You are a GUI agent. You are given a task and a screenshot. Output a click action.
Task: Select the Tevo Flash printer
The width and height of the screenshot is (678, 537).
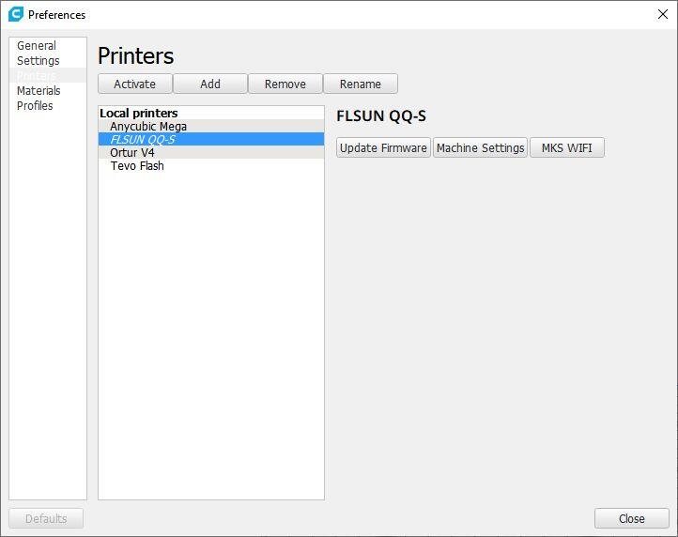[x=137, y=166]
